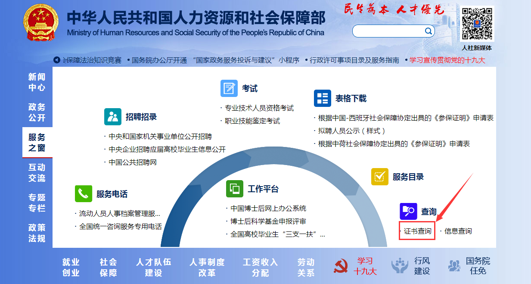Click the 招聘招录 people icon
Viewport: 531px width, 284px height.
tap(113, 117)
